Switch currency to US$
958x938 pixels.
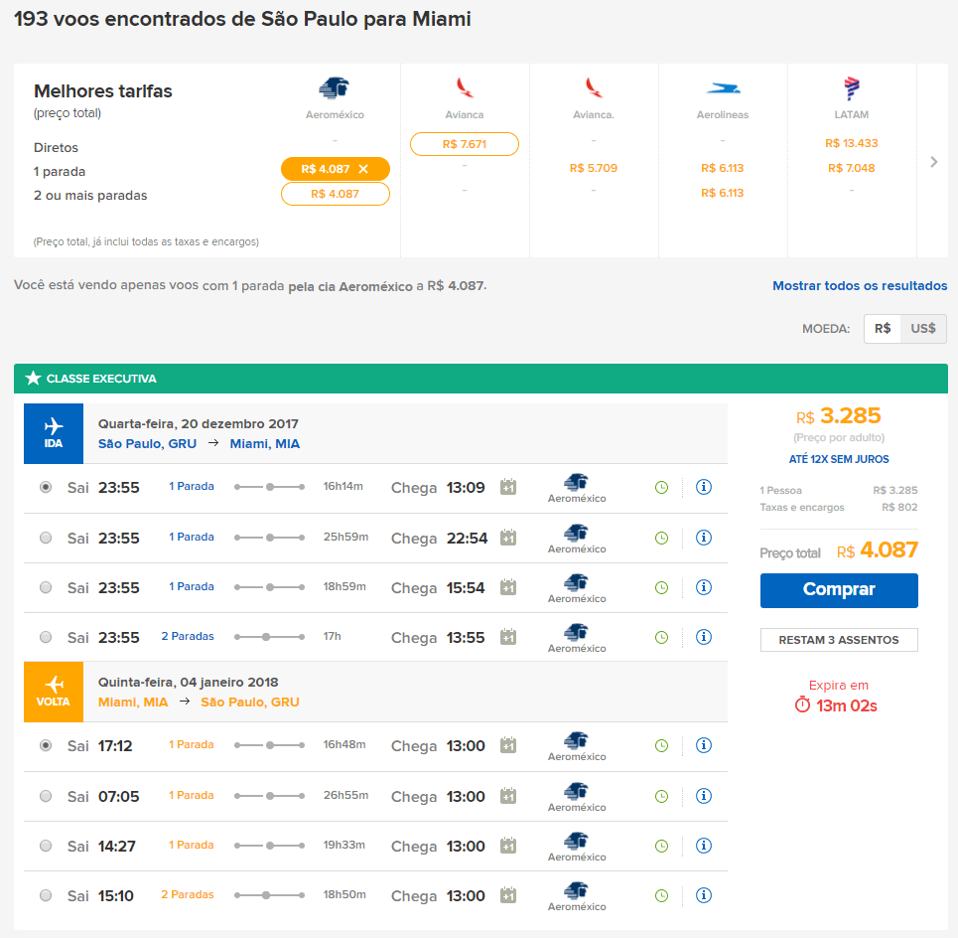[x=923, y=329]
